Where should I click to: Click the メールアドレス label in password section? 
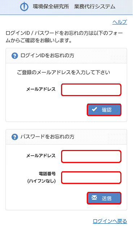[41, 156]
